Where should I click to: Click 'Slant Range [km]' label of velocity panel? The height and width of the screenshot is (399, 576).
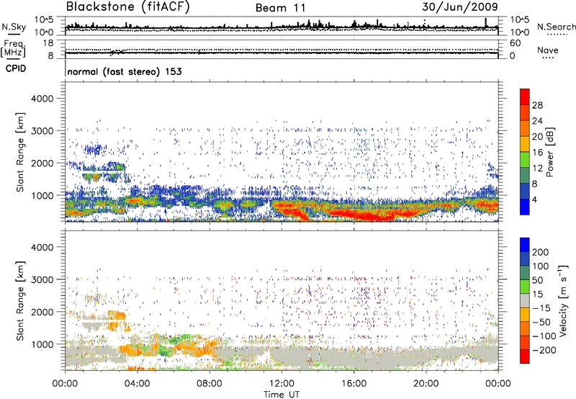click(x=20, y=300)
